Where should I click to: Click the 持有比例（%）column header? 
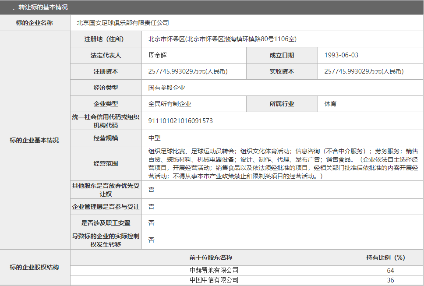pyautogui.click(x=388, y=258)
